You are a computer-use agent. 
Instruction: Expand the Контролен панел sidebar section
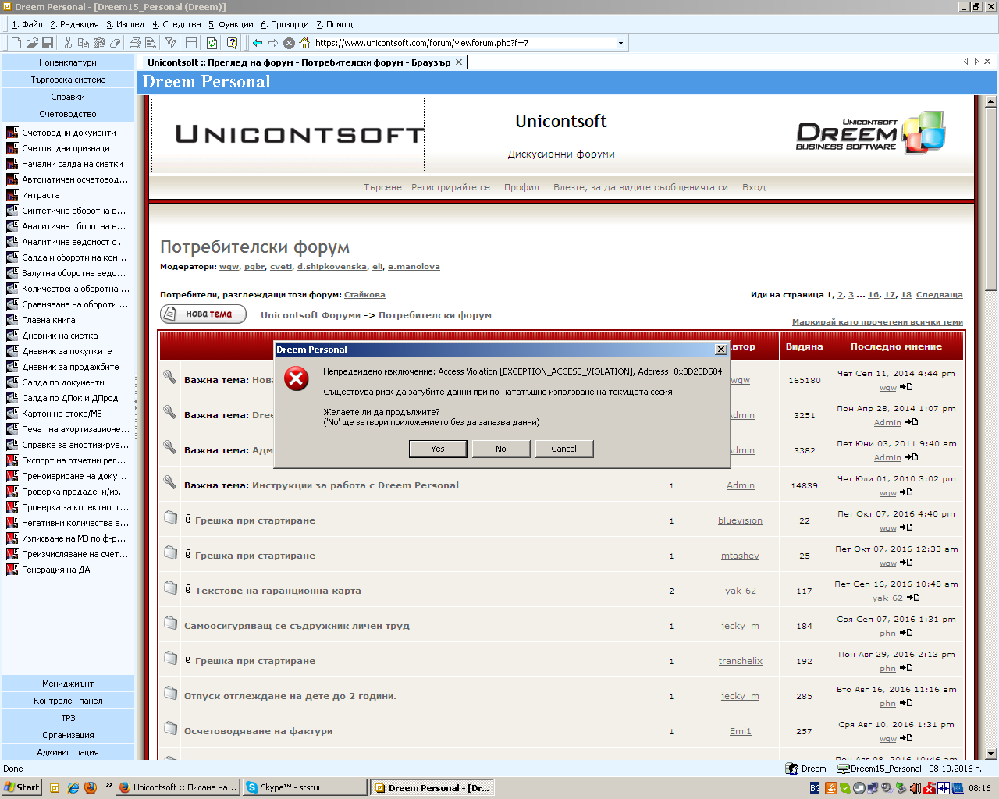pos(68,701)
